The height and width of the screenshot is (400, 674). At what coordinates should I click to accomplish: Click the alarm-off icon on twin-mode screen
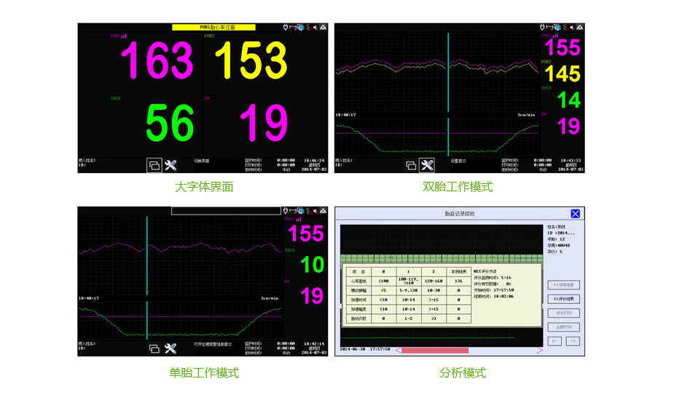(580, 28)
